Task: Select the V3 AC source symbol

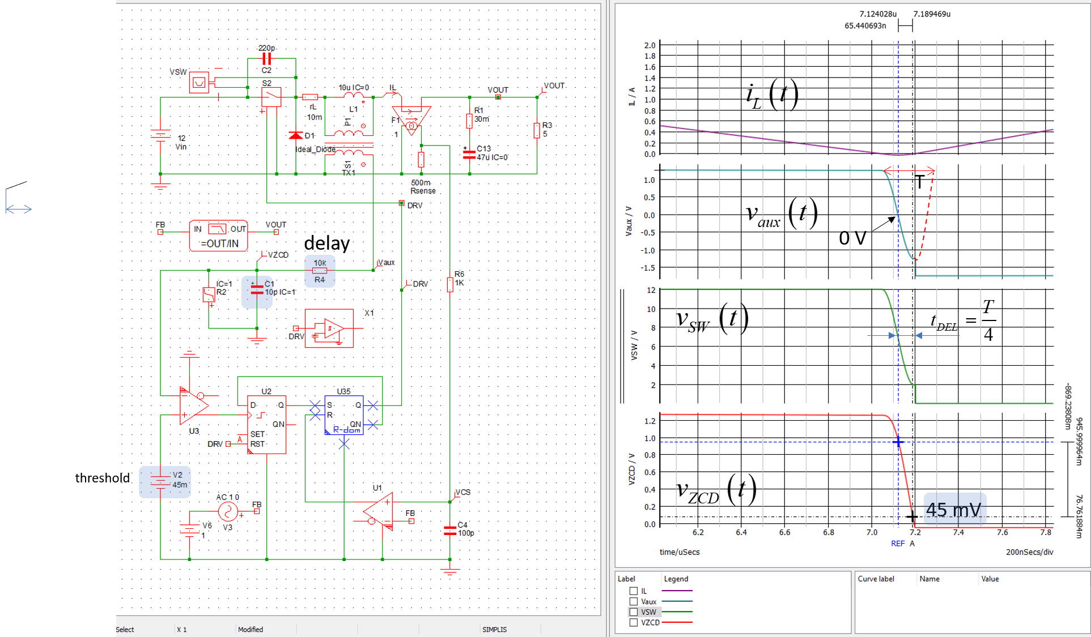Action: pos(227,512)
